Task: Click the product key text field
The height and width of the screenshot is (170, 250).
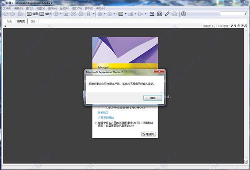Action: click(x=125, y=108)
